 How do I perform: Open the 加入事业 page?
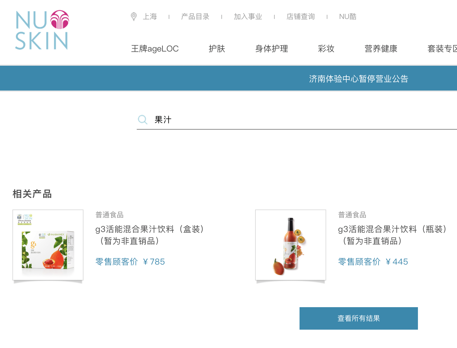pyautogui.click(x=248, y=17)
